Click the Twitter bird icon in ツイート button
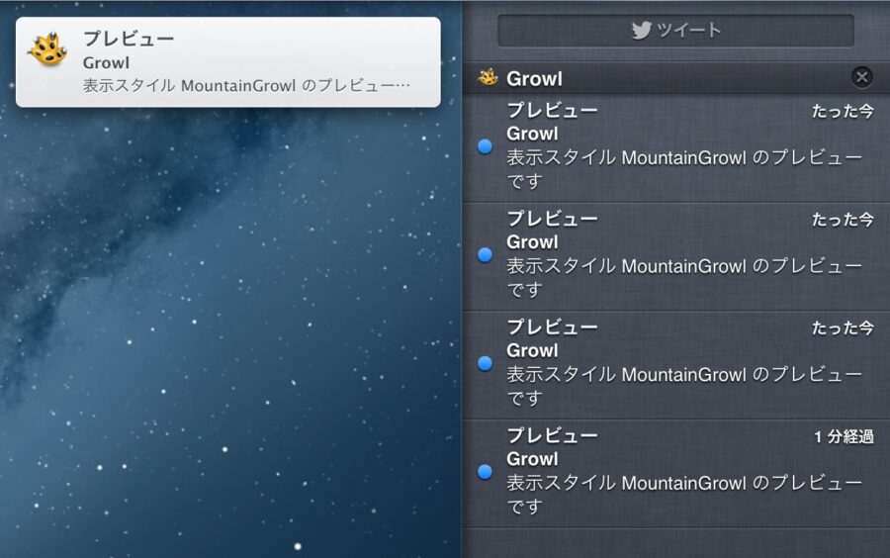 point(642,31)
